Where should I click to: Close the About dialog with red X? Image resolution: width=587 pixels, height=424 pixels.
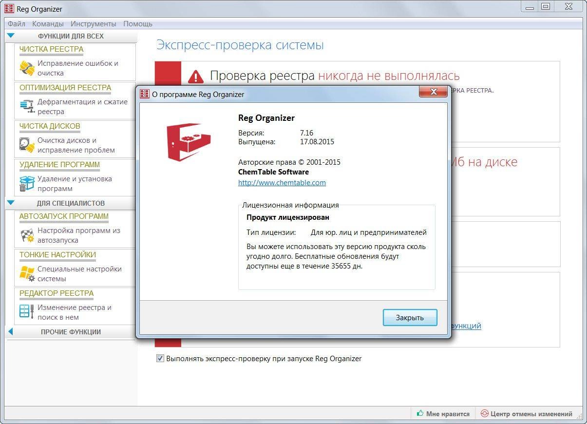(x=433, y=91)
